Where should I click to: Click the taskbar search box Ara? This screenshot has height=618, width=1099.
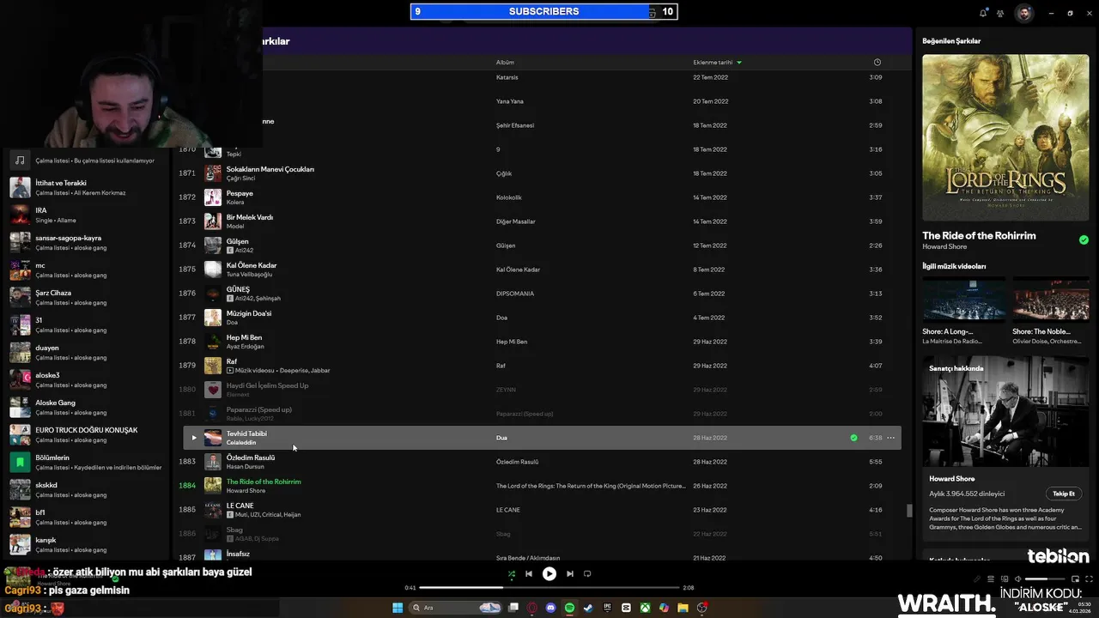point(456,608)
